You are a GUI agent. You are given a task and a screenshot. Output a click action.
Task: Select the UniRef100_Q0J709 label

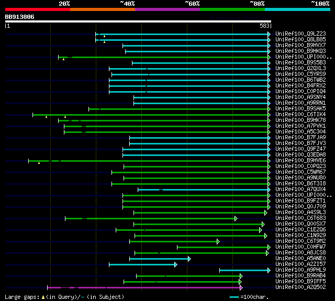coord(300,207)
